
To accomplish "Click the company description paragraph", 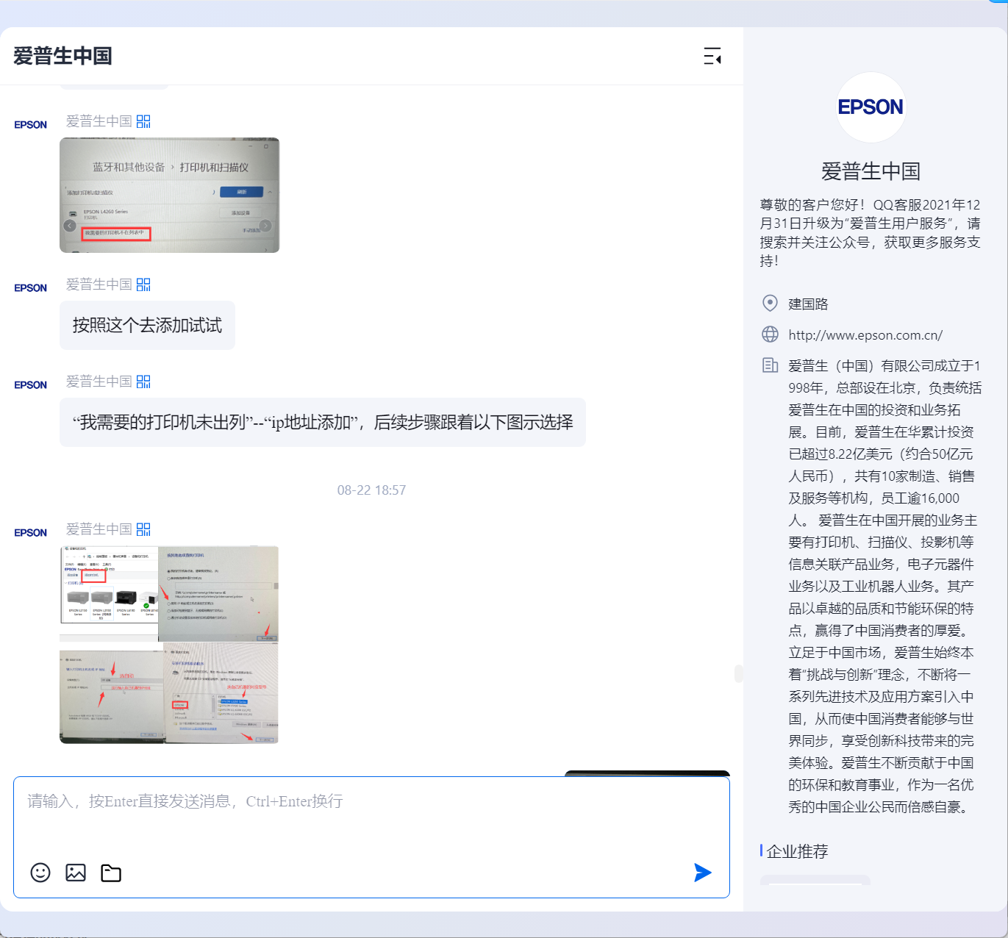I will (884, 586).
